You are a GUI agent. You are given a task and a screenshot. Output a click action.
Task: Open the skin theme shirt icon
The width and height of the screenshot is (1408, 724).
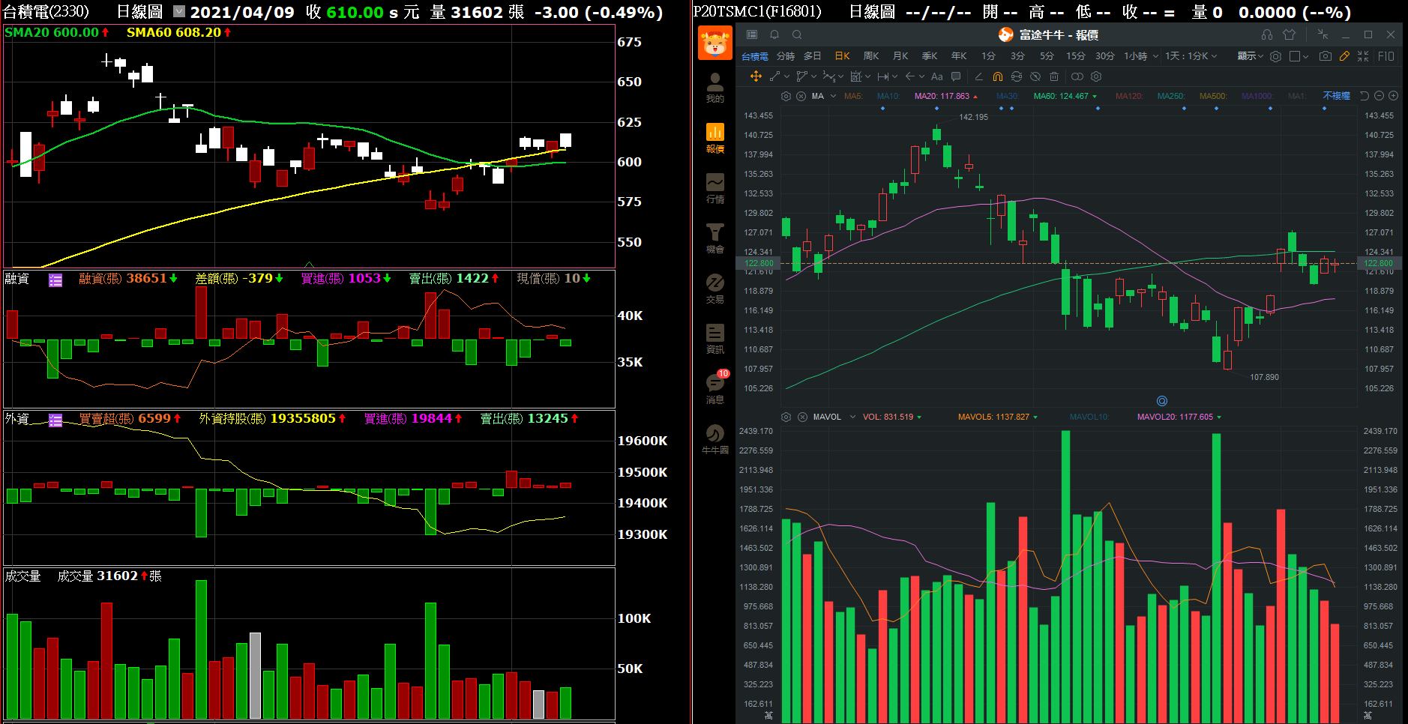click(x=1290, y=34)
